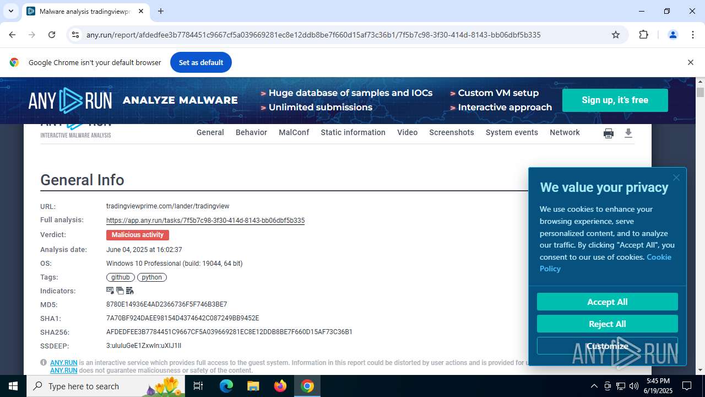The width and height of the screenshot is (705, 397).
Task: Open the tab search dropdown
Action: click(x=11, y=11)
